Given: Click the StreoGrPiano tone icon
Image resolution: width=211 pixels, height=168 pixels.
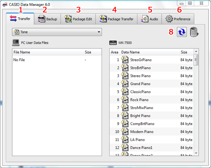Looking at the screenshot, I should [125, 60].
